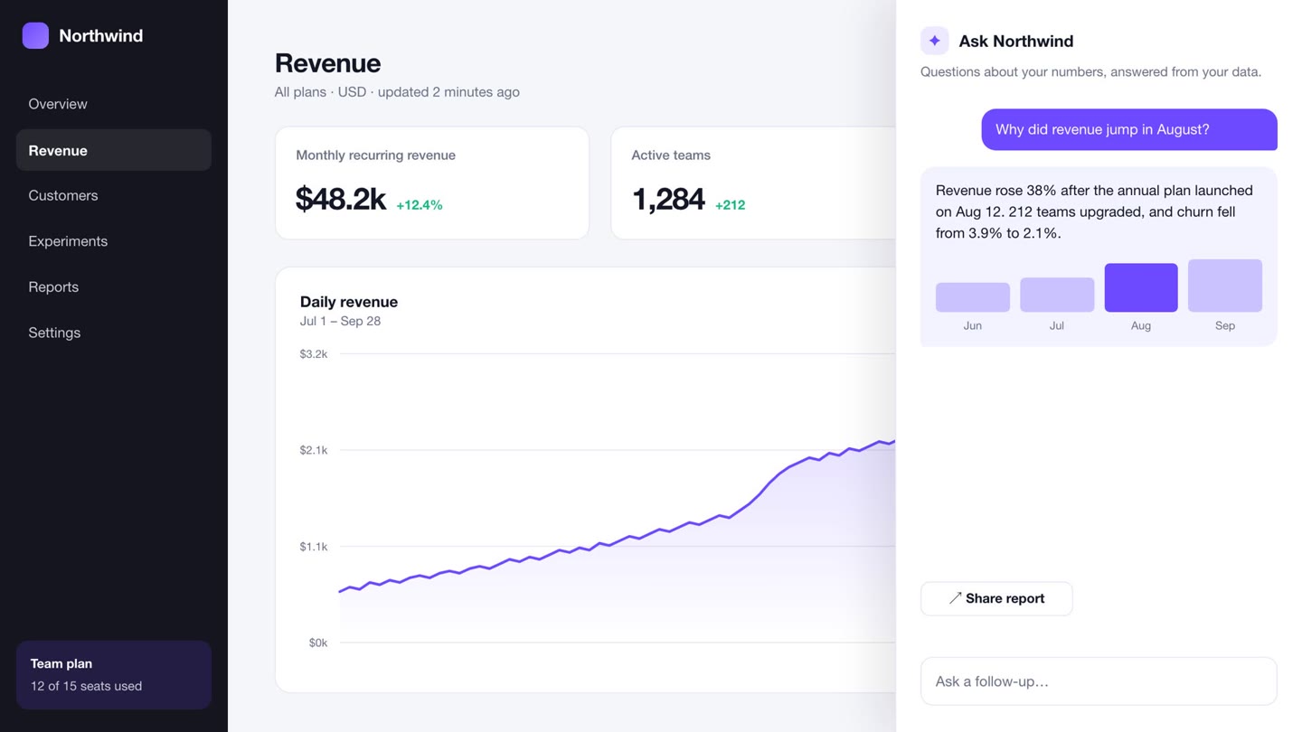Select the Jul bar in mini chart

(1057, 295)
